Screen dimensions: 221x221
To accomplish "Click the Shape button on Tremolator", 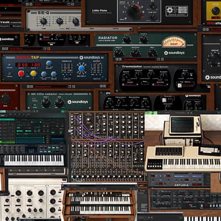I will pyautogui.click(x=144, y=83).
